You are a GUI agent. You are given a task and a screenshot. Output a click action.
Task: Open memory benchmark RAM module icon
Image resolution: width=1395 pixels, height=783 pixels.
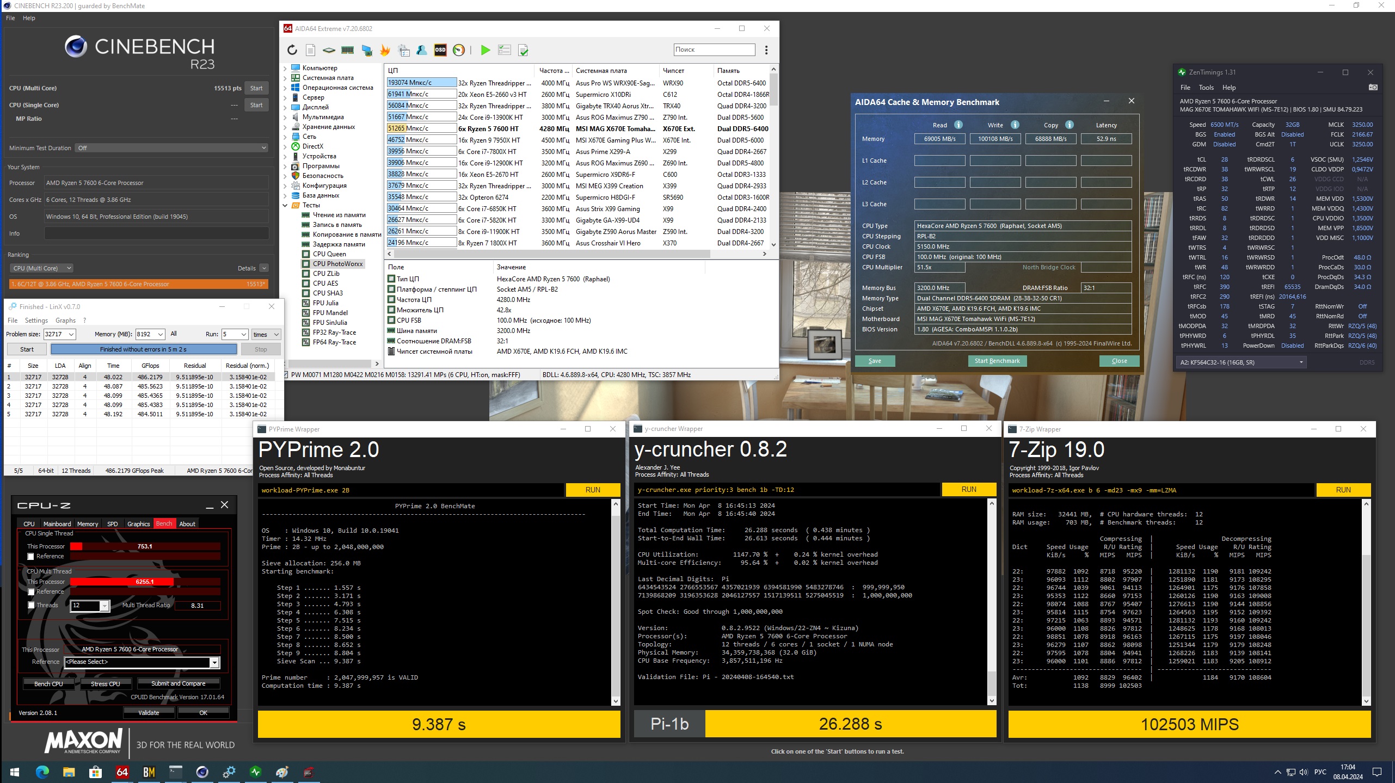click(x=348, y=50)
